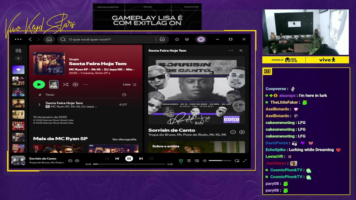Click chat user alauraps
This screenshot has width=356, height=200.
287,96
